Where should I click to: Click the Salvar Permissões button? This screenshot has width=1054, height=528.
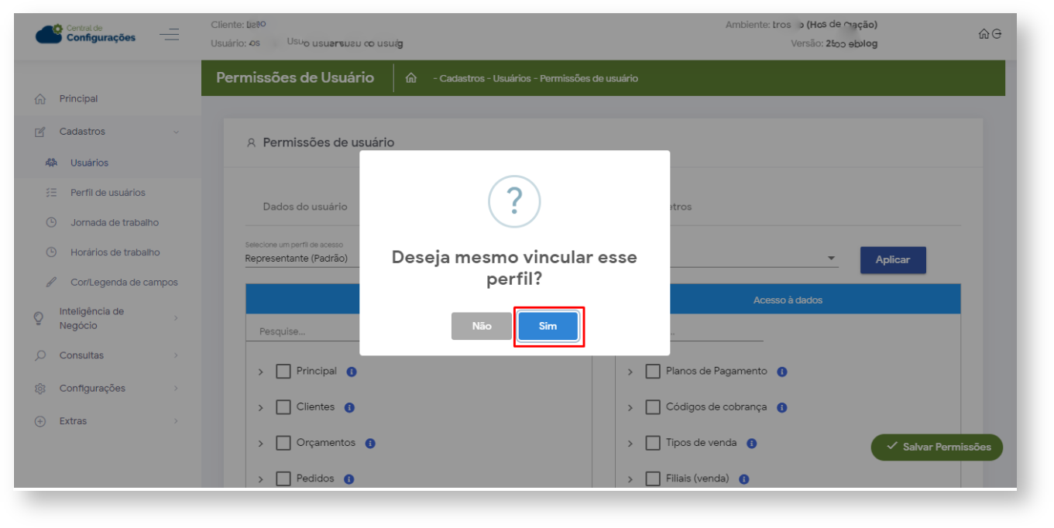pos(937,447)
